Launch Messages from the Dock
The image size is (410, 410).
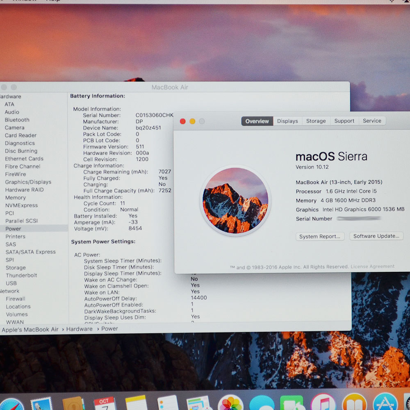point(262,403)
